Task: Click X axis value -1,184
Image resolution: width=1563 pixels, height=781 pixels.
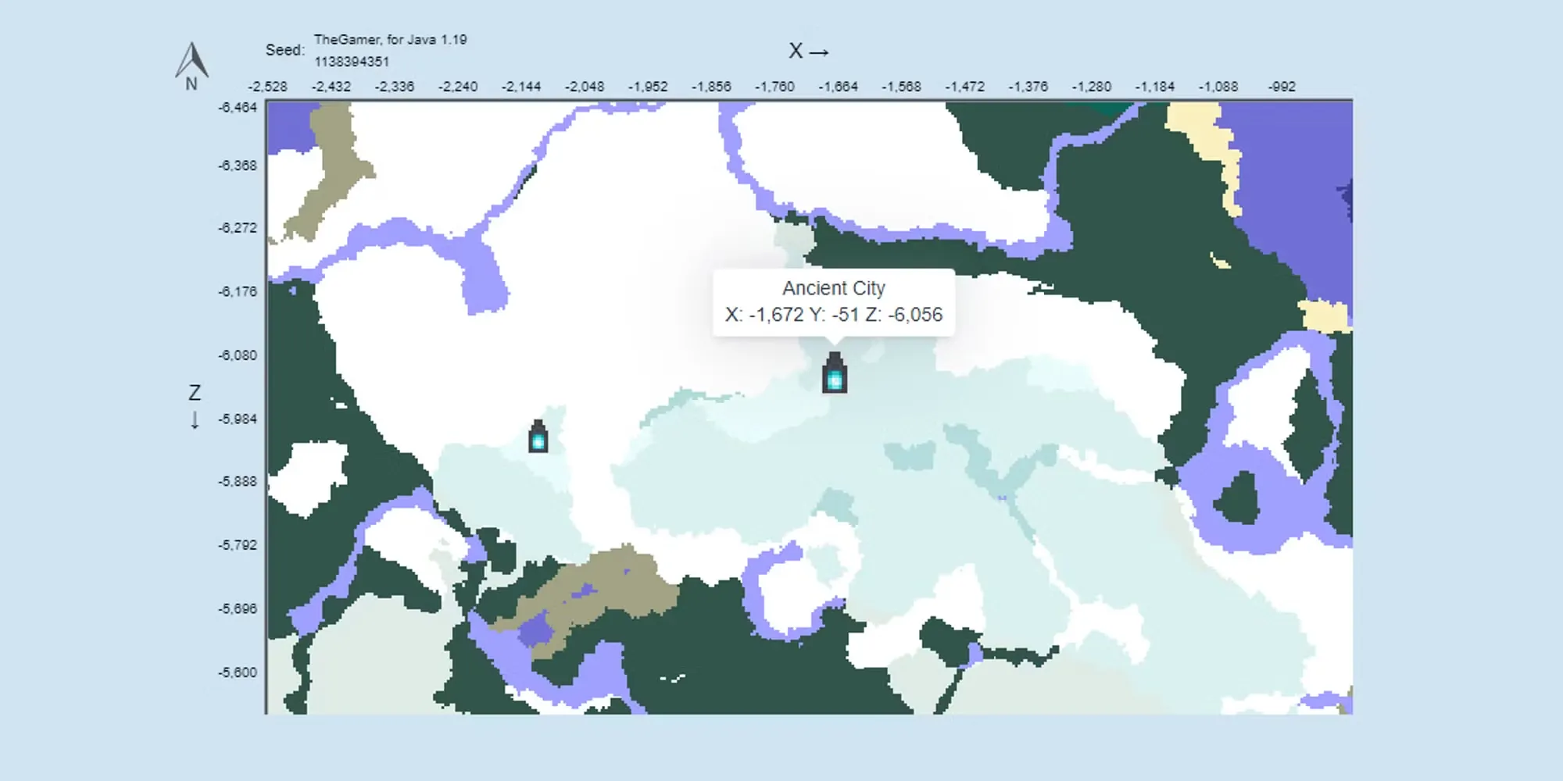Action: (x=1154, y=87)
